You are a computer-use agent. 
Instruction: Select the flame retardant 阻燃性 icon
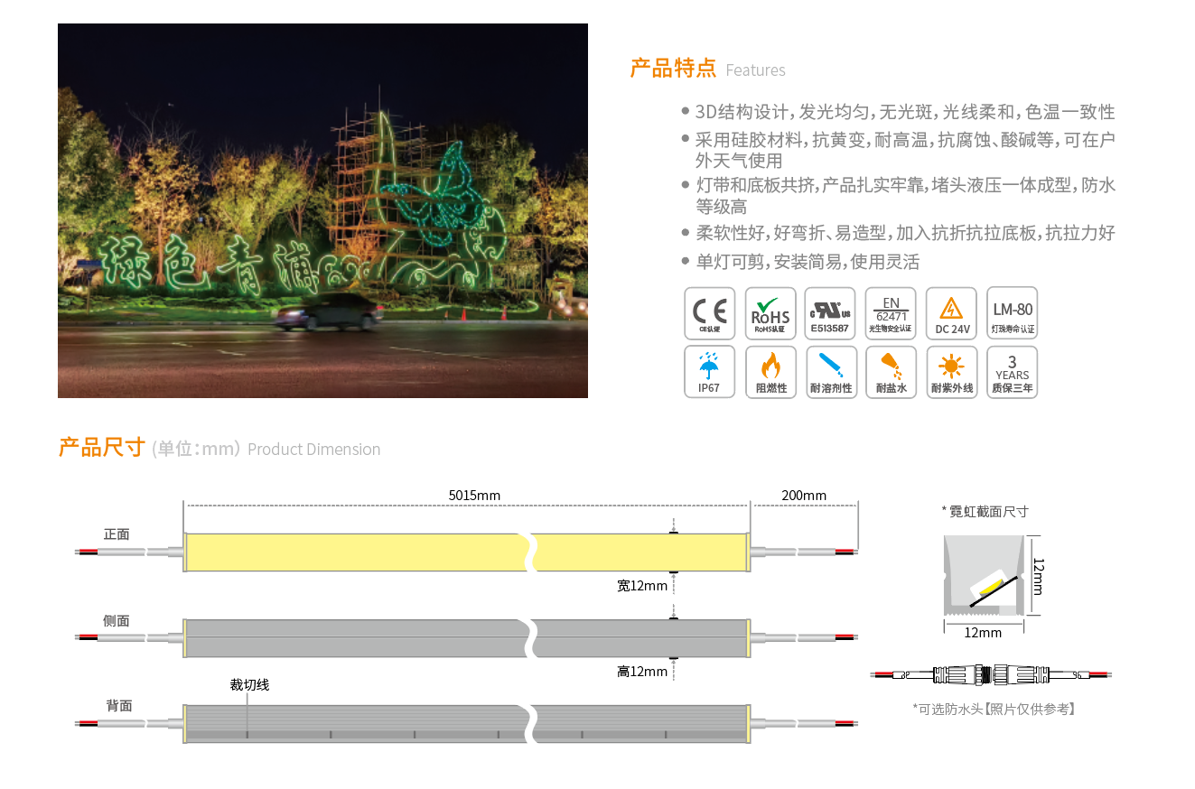click(x=770, y=372)
